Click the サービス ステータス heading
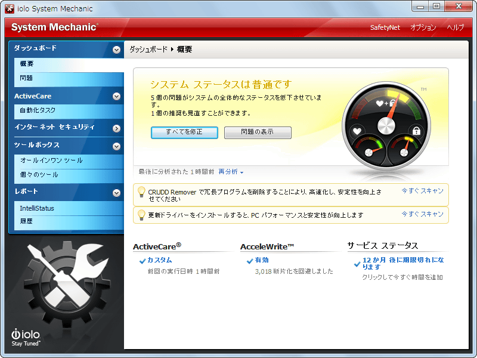Viewport: 477px width, 358px height. pos(383,246)
